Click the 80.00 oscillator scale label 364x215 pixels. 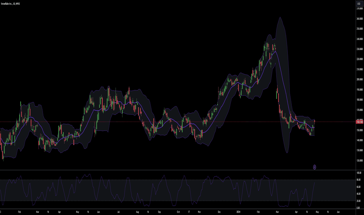coord(359,180)
